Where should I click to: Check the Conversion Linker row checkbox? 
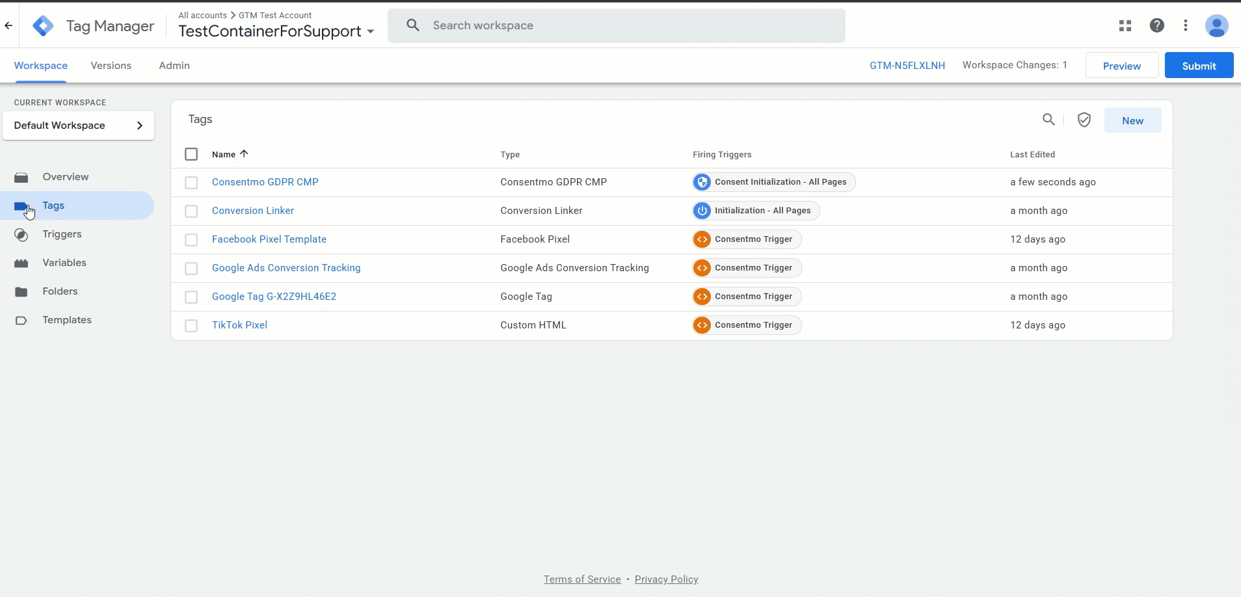tap(191, 211)
